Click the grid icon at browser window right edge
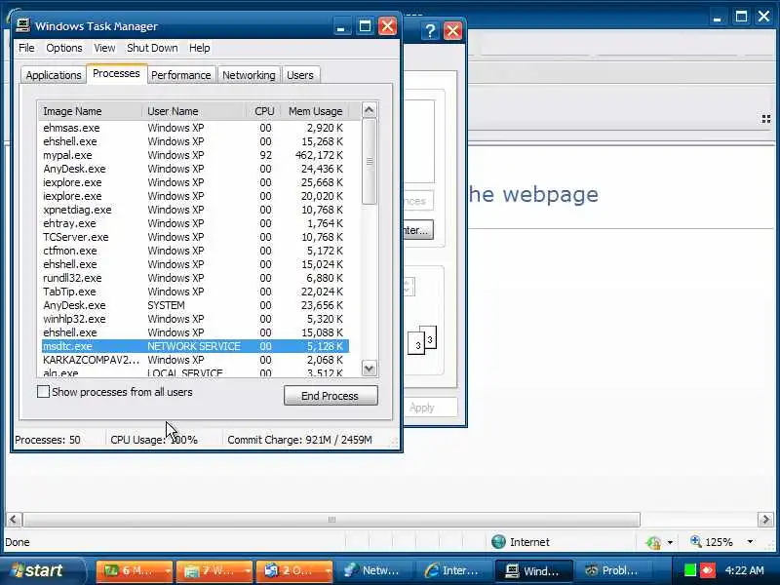780x585 pixels. click(766, 119)
